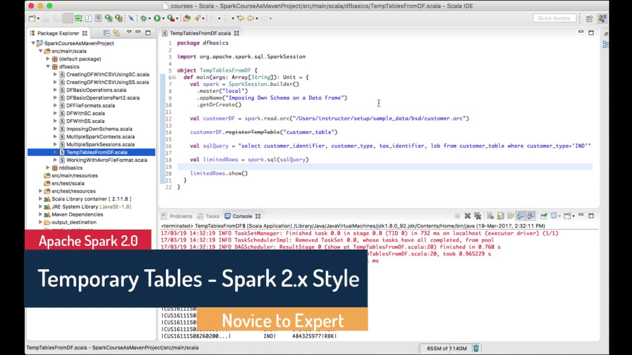The width and height of the screenshot is (632, 355).
Task: Run the program with green play icon
Action: click(x=157, y=18)
